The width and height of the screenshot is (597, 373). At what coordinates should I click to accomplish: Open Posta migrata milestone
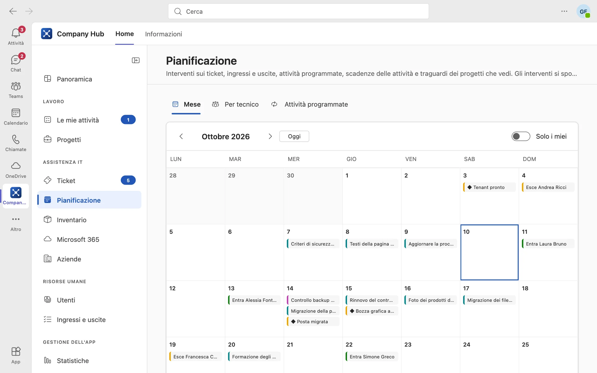pyautogui.click(x=313, y=322)
